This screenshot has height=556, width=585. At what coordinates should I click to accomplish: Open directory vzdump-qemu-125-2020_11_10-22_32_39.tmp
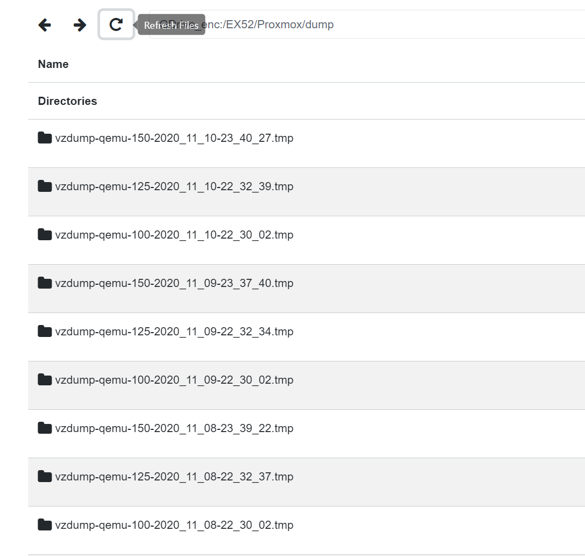(x=174, y=186)
